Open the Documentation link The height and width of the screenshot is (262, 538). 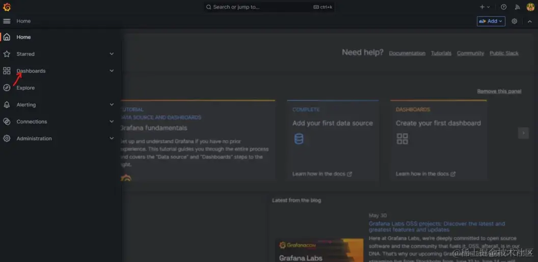tap(407, 53)
